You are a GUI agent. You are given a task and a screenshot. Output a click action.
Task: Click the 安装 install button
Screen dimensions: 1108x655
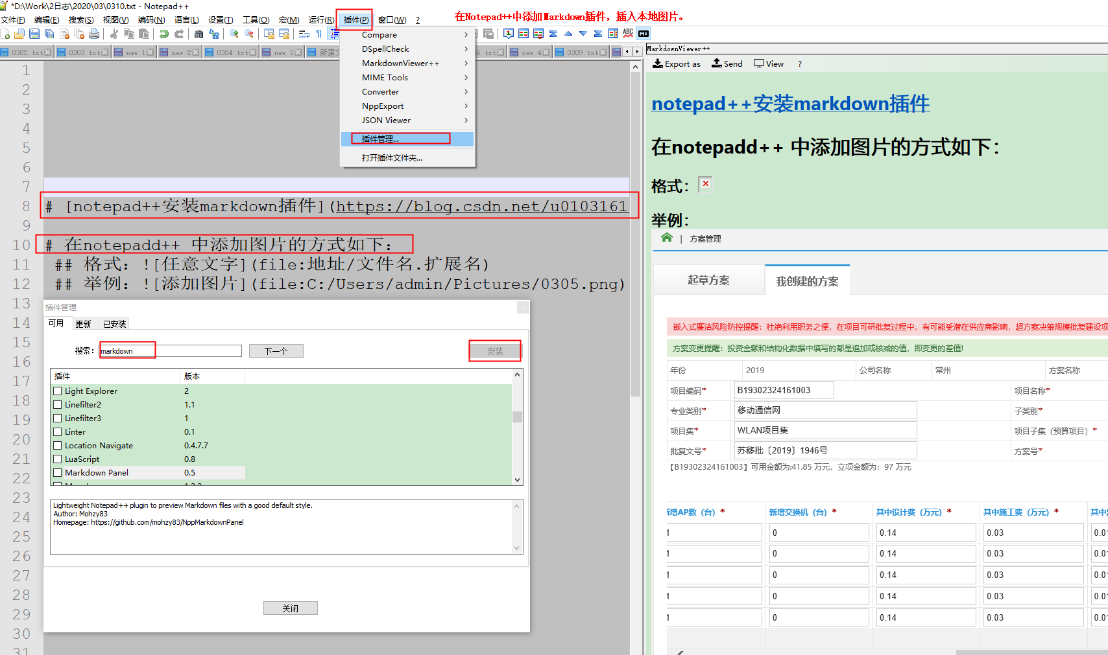tap(495, 350)
